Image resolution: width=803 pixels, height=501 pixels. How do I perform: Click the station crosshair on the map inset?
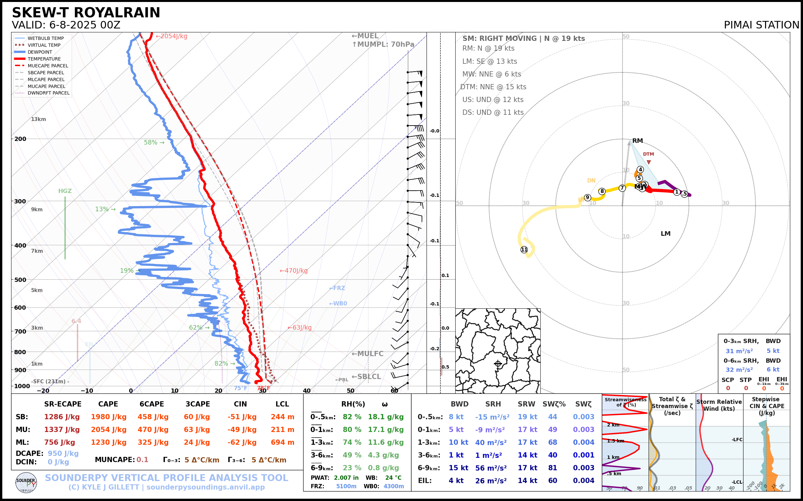[x=498, y=364]
